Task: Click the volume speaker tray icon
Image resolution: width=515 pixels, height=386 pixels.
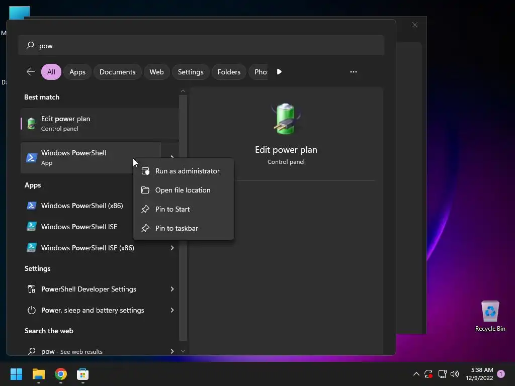Action: (455, 374)
